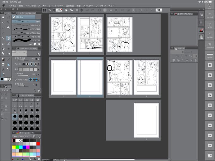215x161 pixels.
Task: Click the Redo arrow in command bar
Action: pos(93,10)
